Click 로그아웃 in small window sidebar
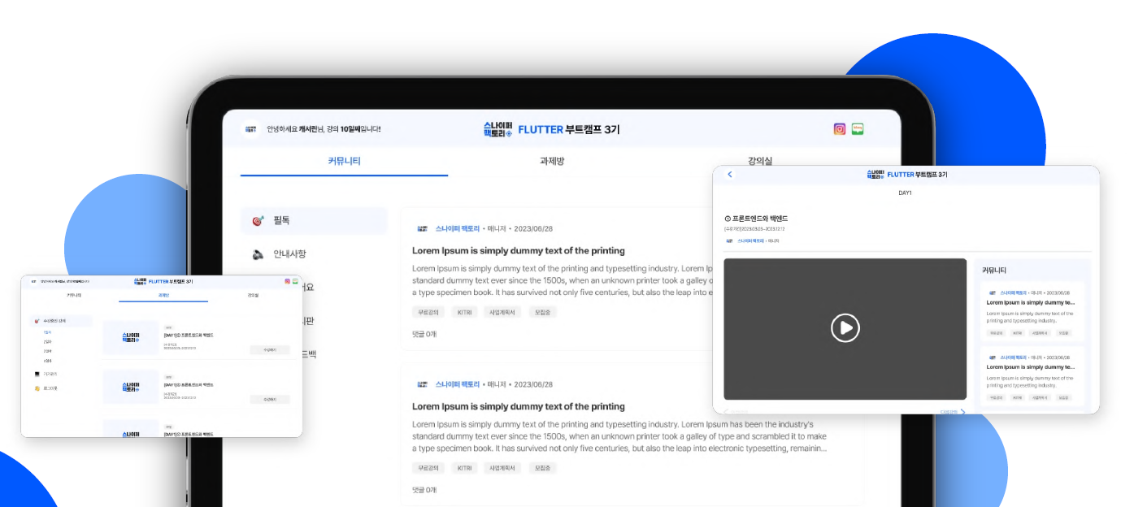 coord(50,388)
